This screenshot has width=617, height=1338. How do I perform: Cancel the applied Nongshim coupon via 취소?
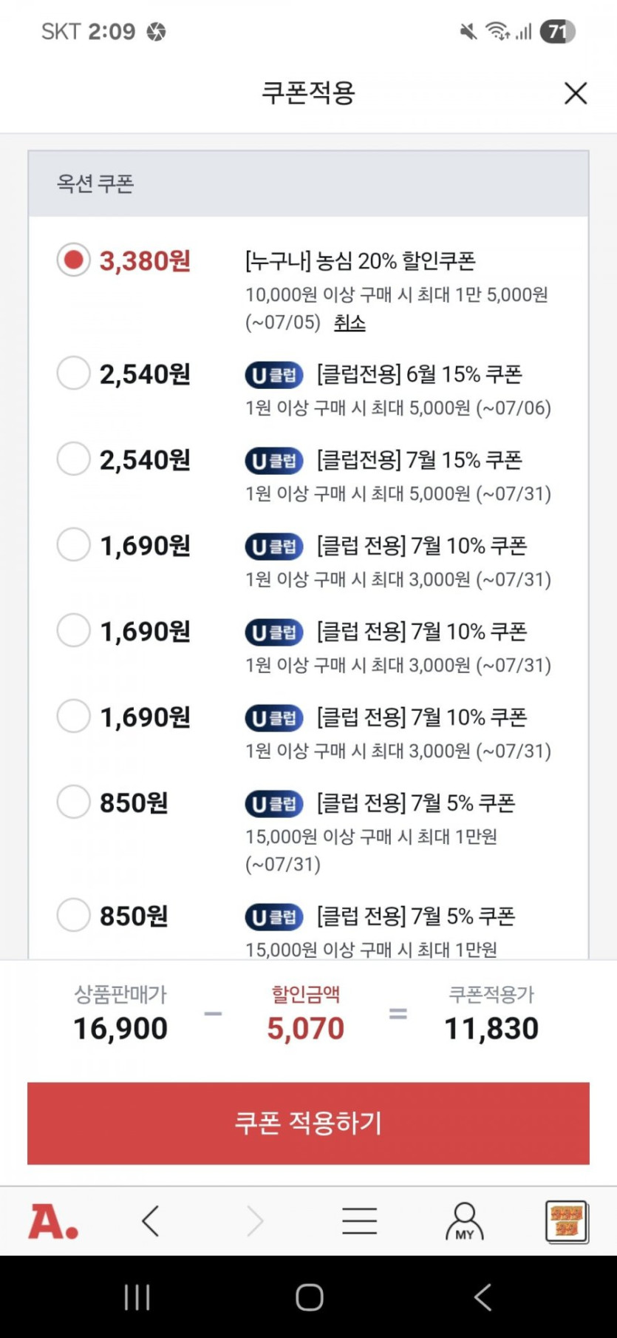(350, 323)
